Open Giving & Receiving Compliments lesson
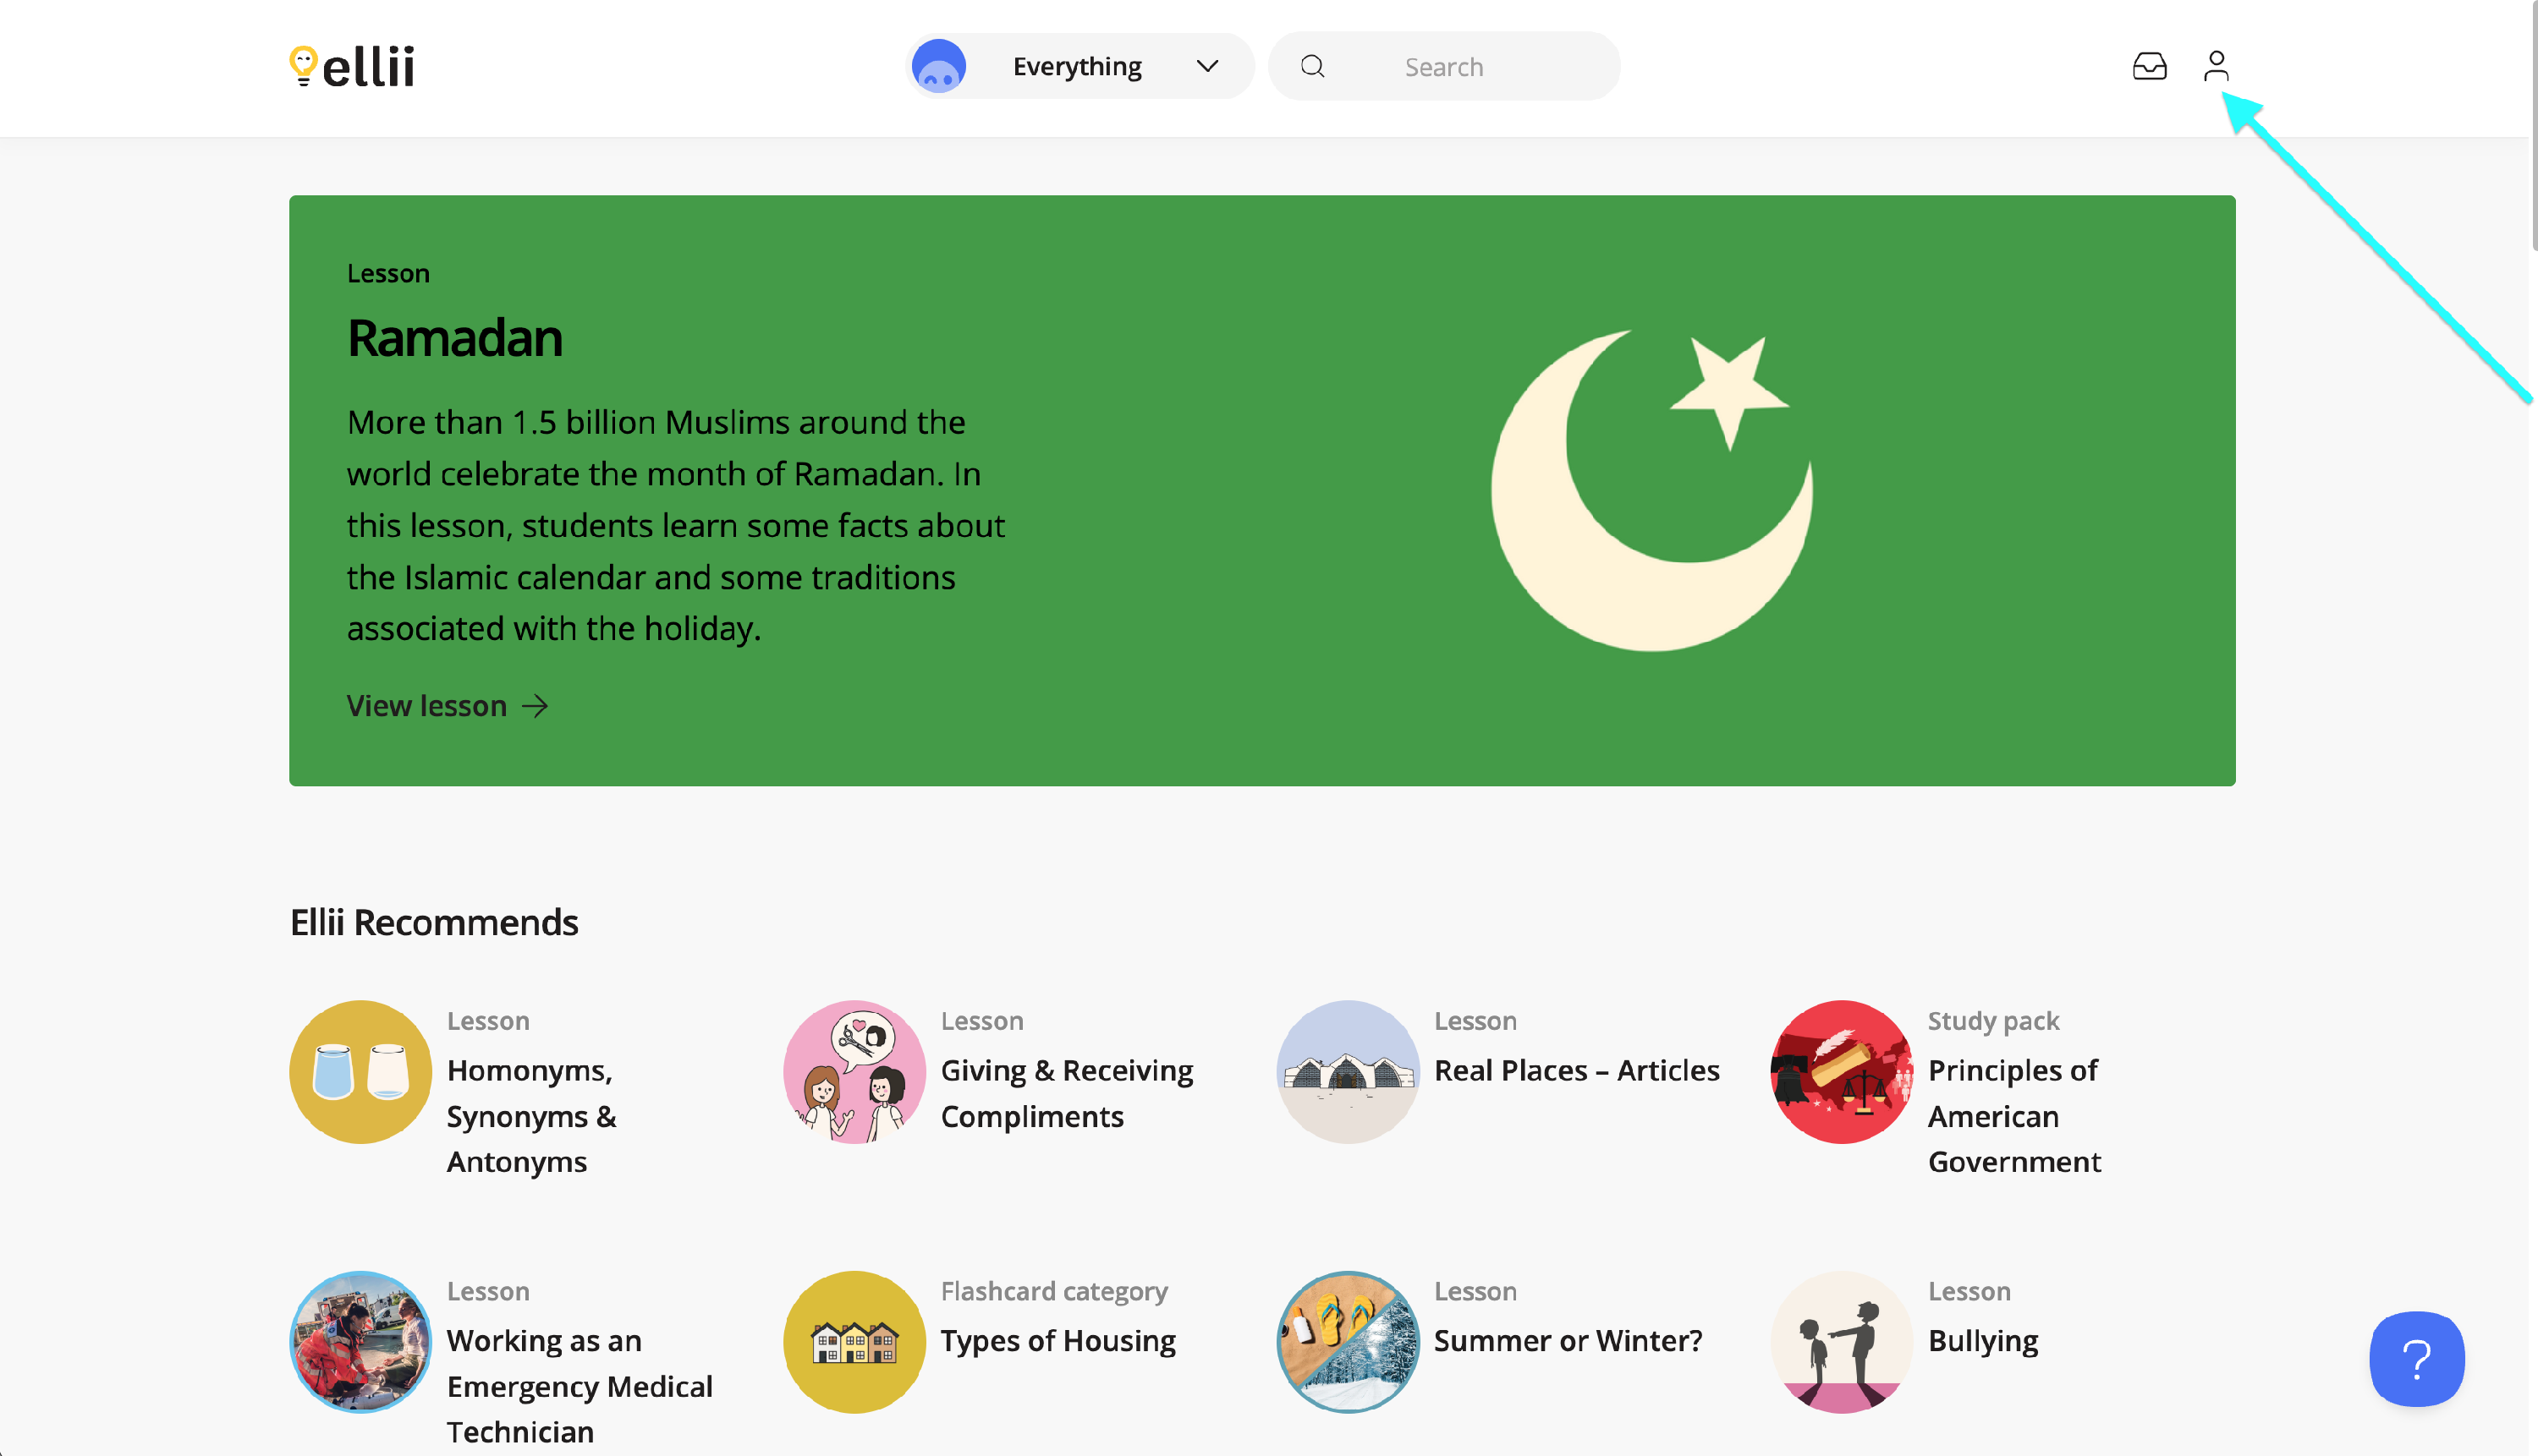2538x1456 pixels. coord(1067,1092)
